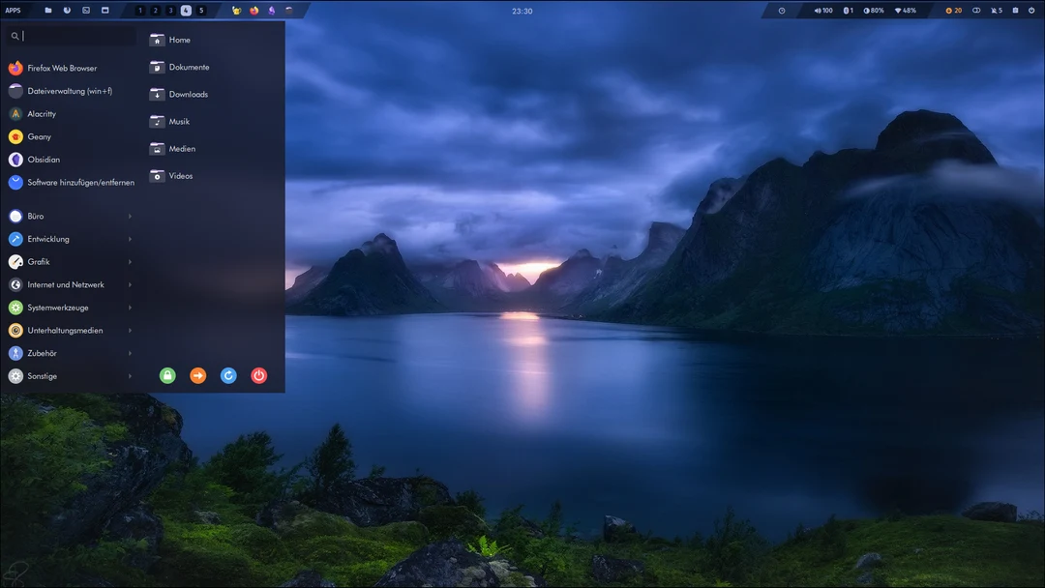Click the volume indicator to mute sound
Viewport: 1045px width, 588px height.
(x=821, y=11)
